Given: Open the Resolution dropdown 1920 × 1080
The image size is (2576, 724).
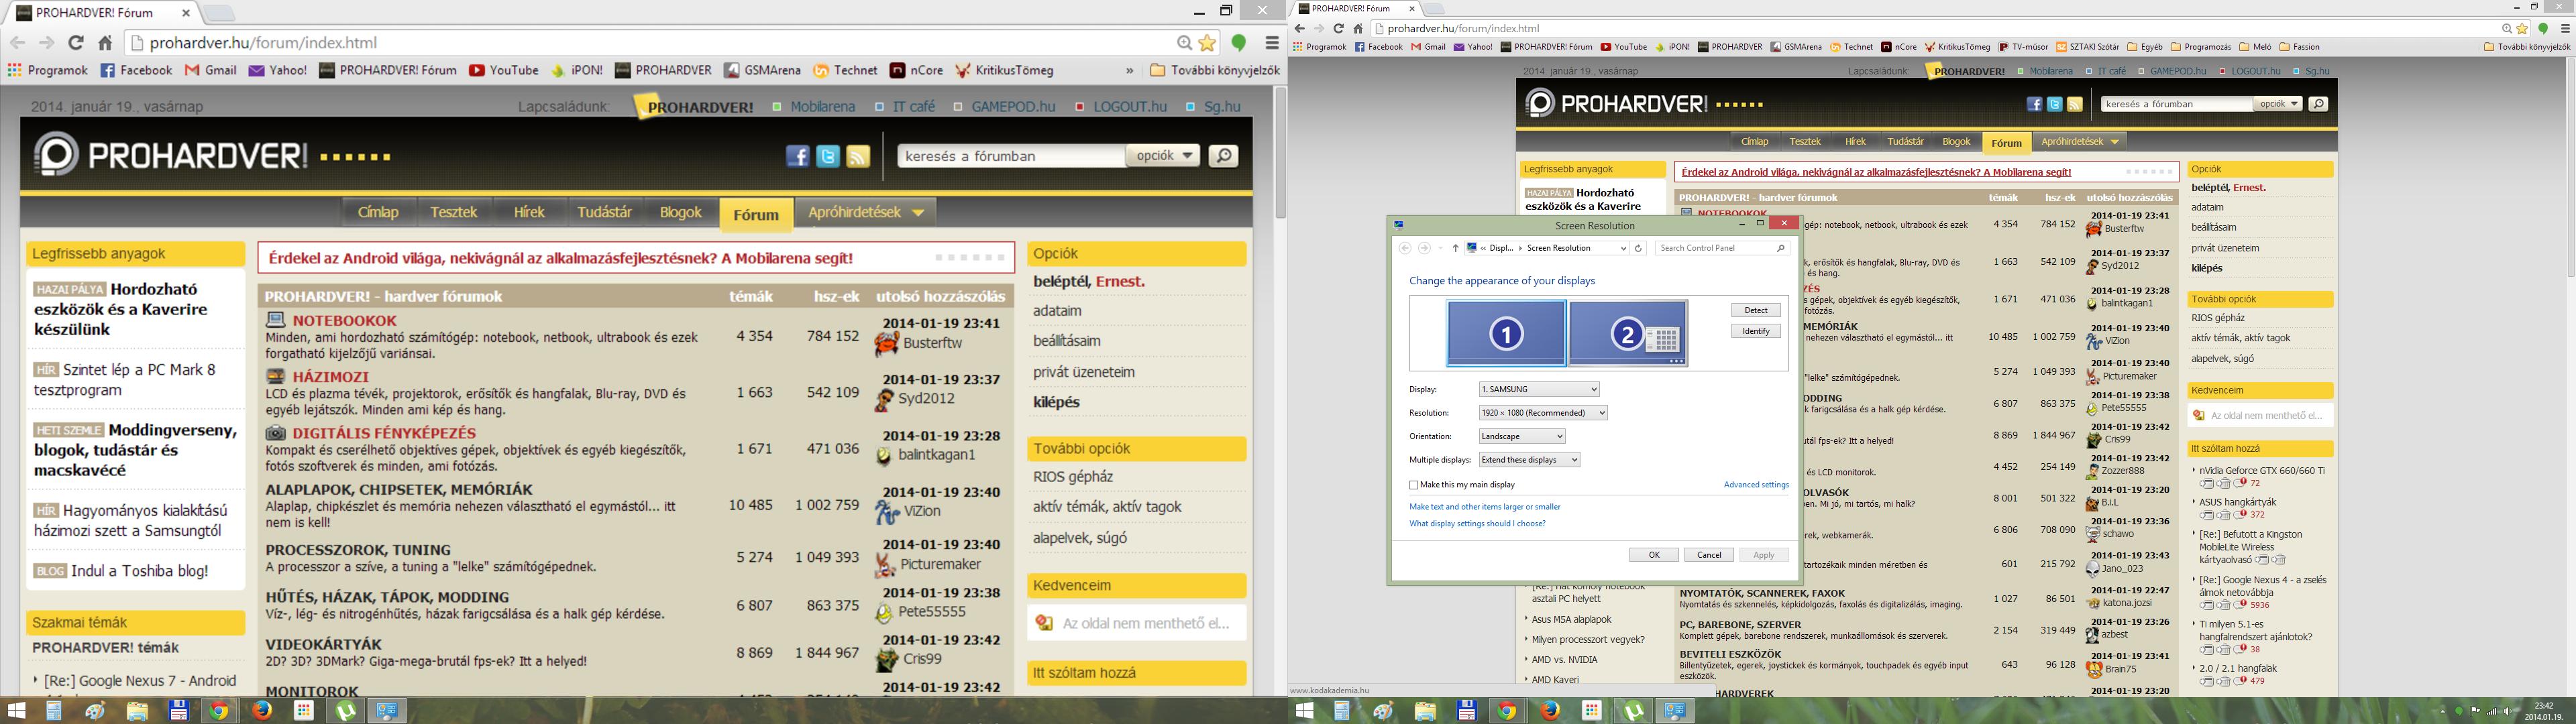Looking at the screenshot, I should click(1543, 413).
